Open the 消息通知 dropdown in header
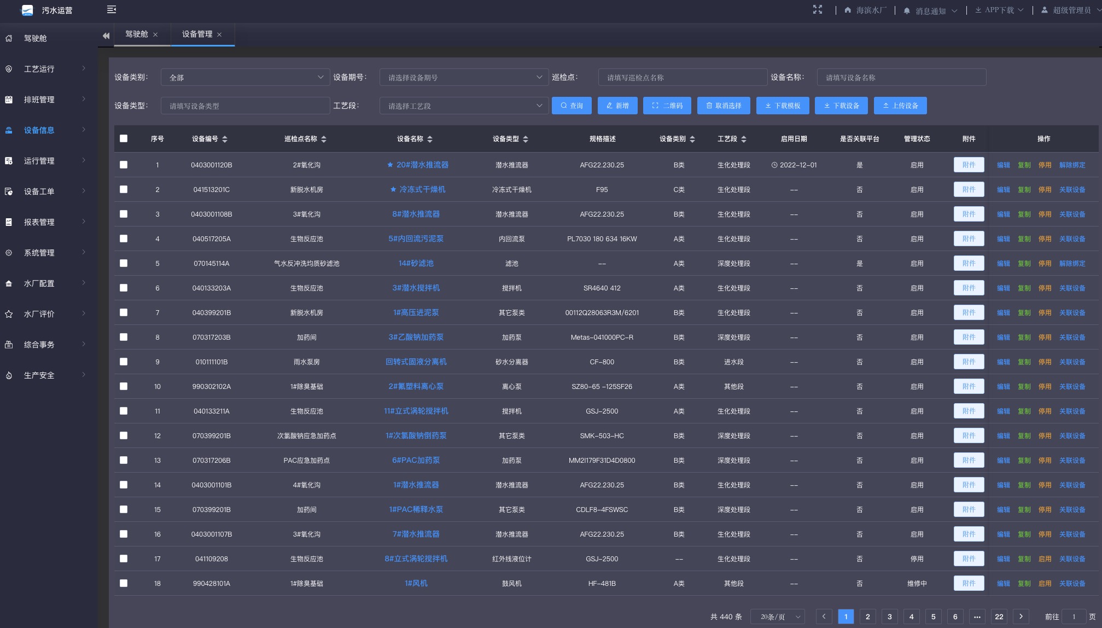Viewport: 1102px width, 628px height. [x=931, y=10]
